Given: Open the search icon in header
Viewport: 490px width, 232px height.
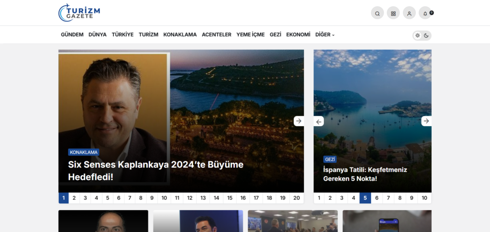Looking at the screenshot, I should [x=377, y=13].
